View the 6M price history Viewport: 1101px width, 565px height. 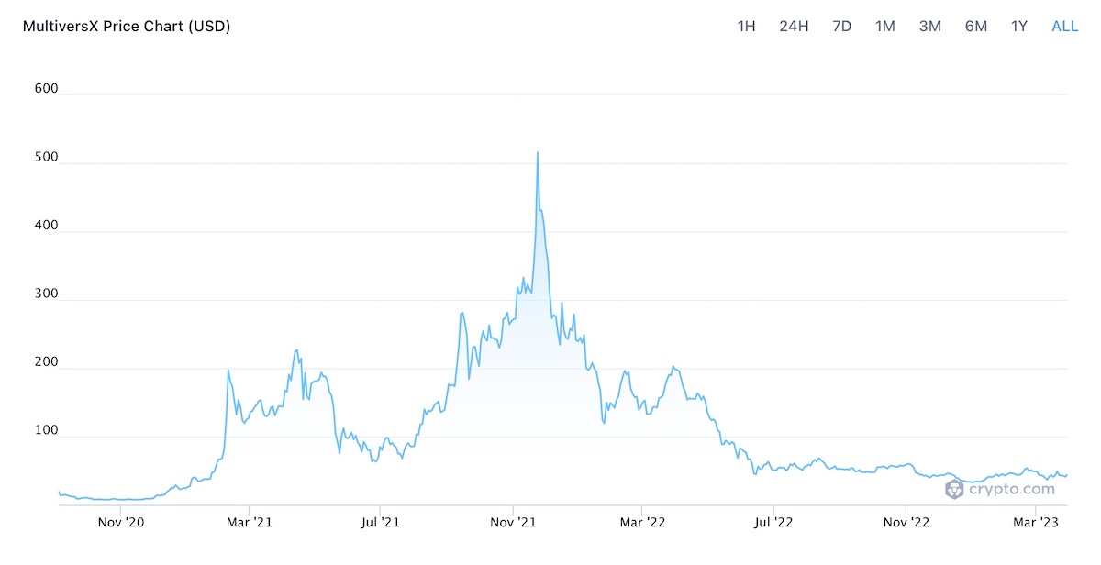pyautogui.click(x=976, y=26)
